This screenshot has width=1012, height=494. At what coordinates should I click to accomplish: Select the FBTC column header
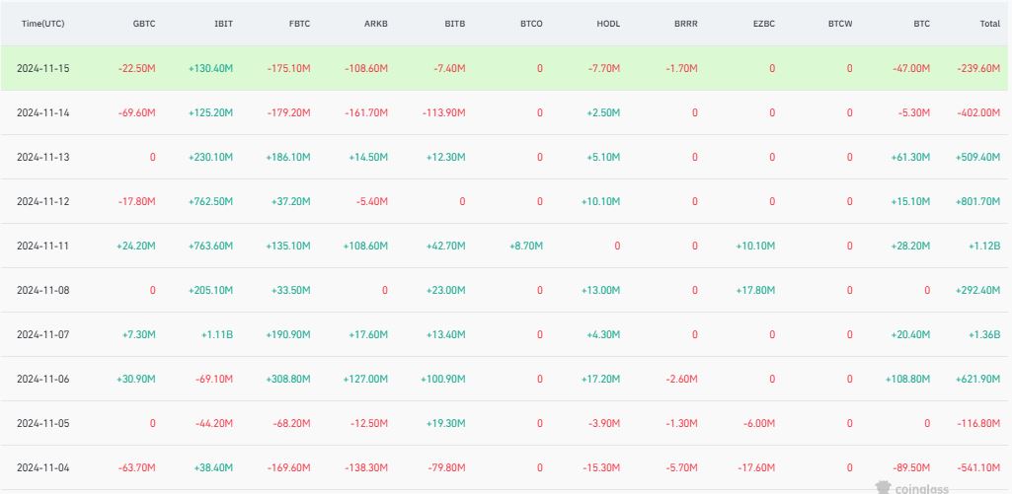tap(298, 23)
